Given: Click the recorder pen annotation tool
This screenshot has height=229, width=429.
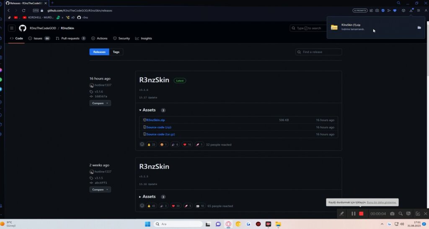Looking at the screenshot, I should point(341,214).
